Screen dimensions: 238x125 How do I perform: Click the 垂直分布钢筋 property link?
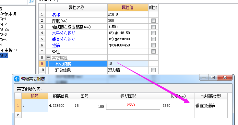pos(64,39)
